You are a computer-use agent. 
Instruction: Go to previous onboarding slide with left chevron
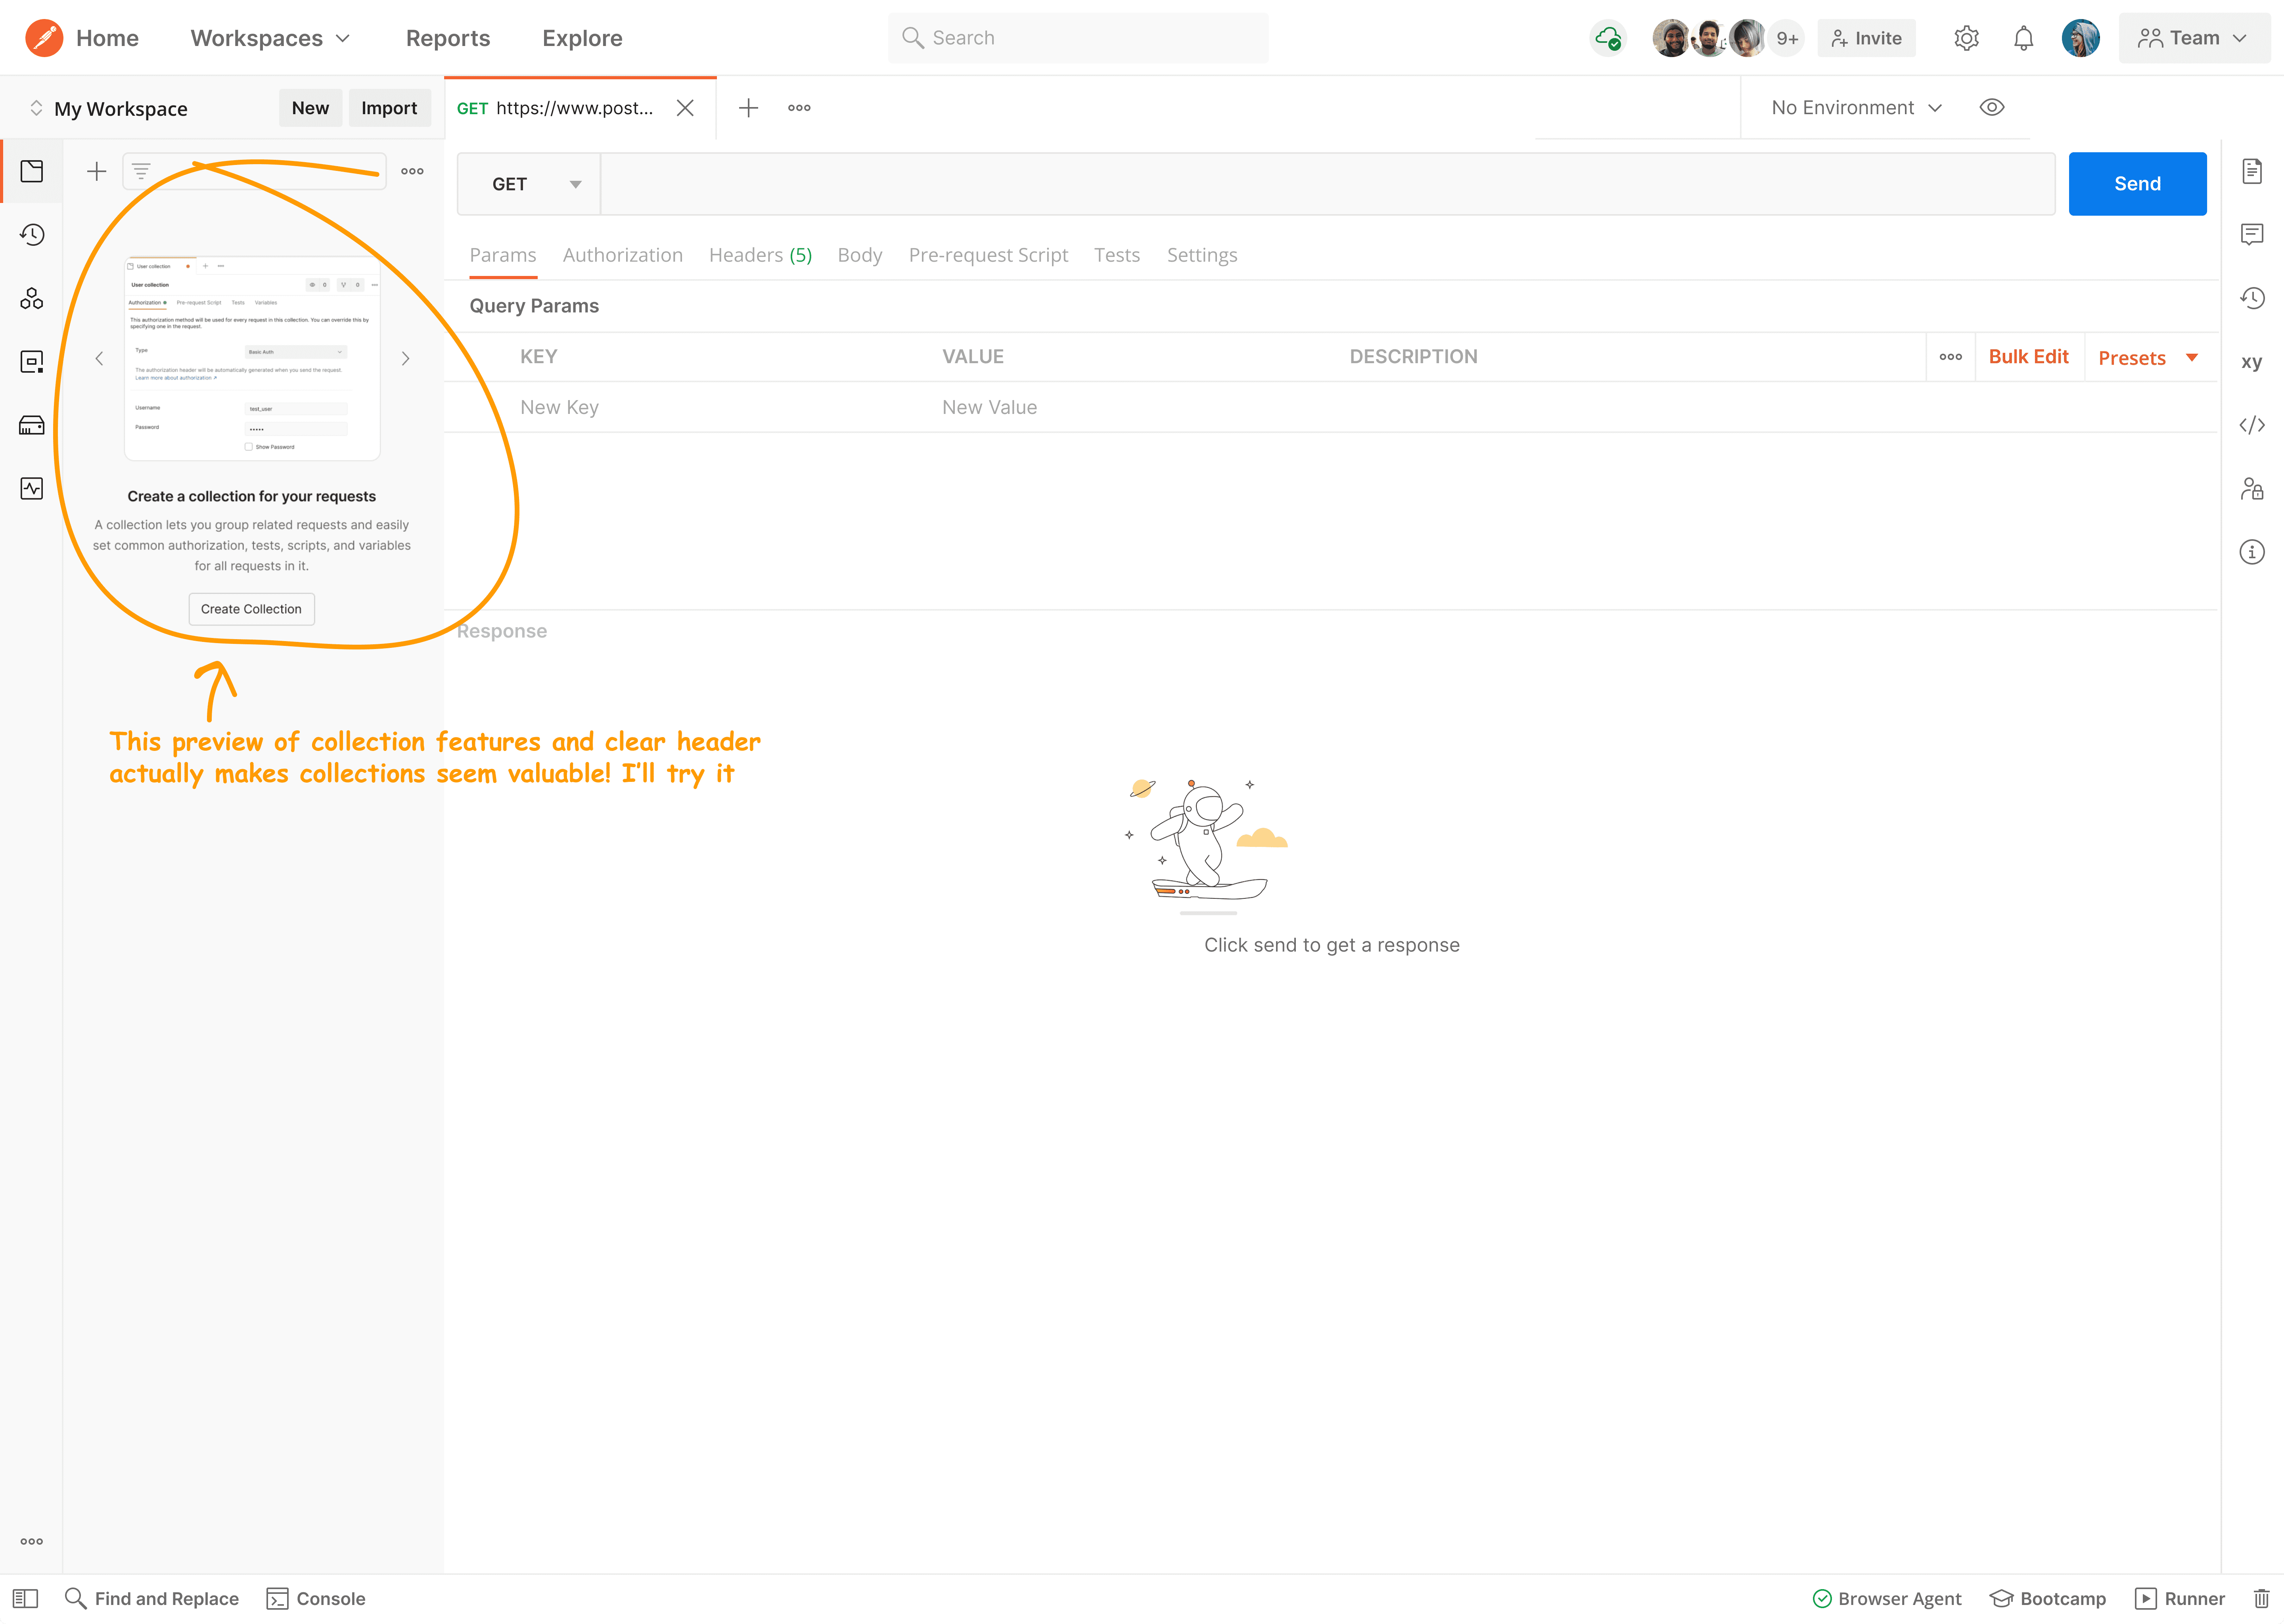(x=99, y=358)
